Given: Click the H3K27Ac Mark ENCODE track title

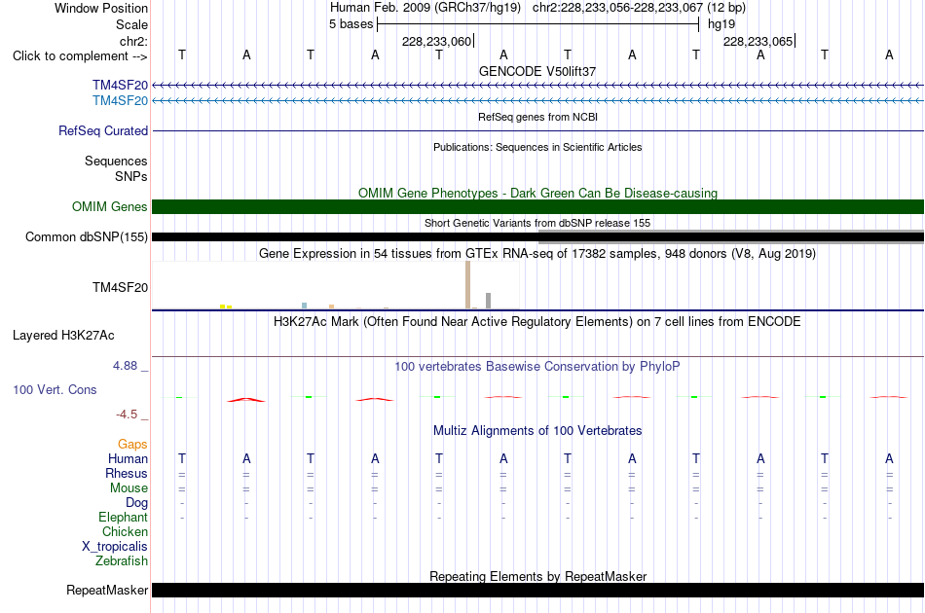Looking at the screenshot, I should point(537,322).
